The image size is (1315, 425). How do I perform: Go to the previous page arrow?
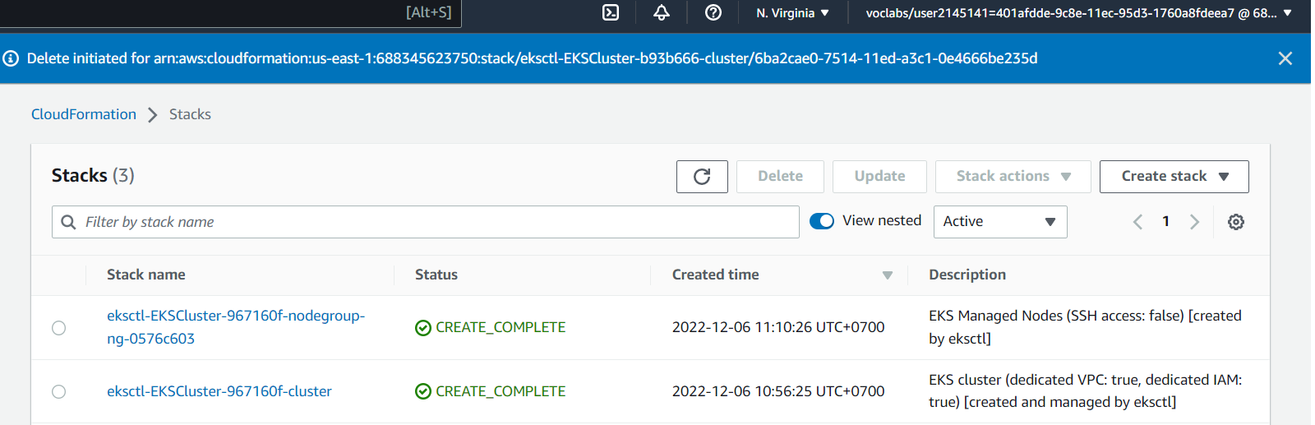point(1137,222)
